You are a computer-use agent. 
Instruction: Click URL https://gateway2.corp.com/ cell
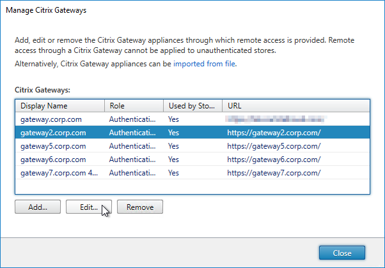pyautogui.click(x=274, y=133)
